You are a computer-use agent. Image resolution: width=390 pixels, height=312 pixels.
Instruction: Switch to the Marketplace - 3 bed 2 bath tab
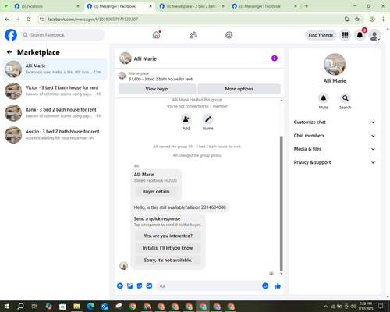tap(192, 6)
